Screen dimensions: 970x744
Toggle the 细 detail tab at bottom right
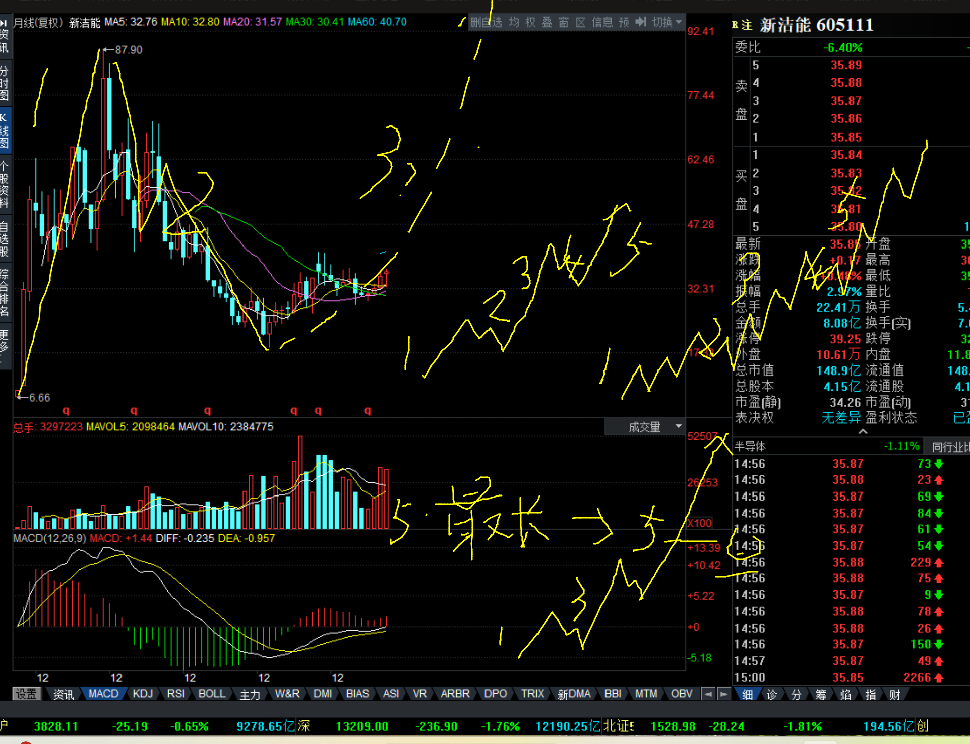tap(748, 695)
